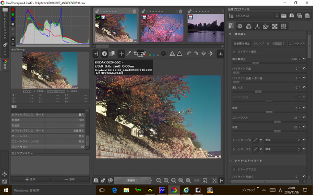Zoom to 100% magnifier icon
This screenshot has width=313, height=195.
[188, 180]
